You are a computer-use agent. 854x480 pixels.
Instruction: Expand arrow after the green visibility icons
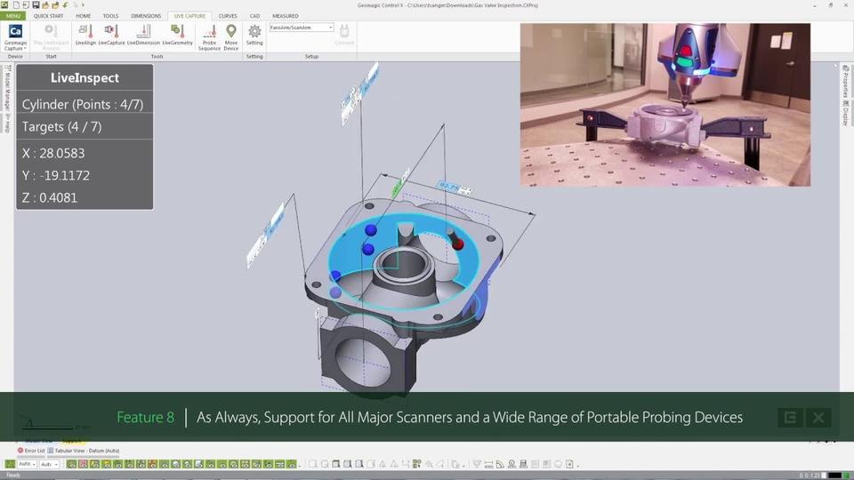[301, 465]
